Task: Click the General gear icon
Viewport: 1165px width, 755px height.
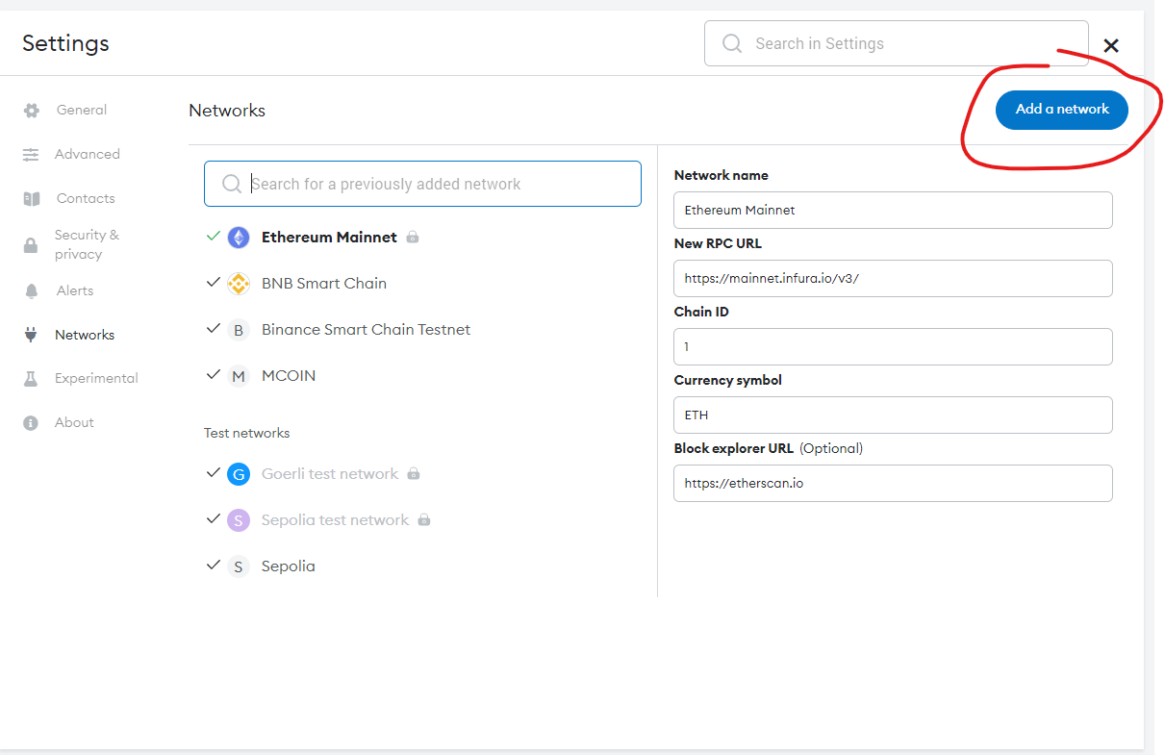Action: (x=31, y=111)
